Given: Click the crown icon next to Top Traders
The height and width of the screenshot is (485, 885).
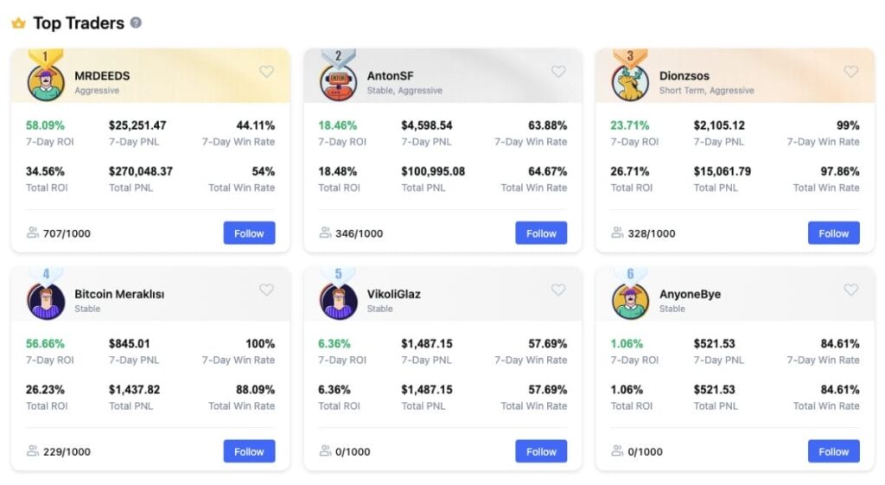Looking at the screenshot, I should pos(19,23).
